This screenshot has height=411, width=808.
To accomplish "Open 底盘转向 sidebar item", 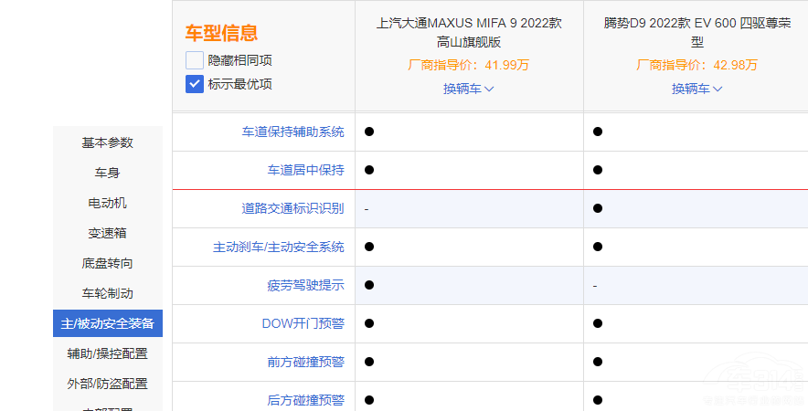I will coord(107,263).
